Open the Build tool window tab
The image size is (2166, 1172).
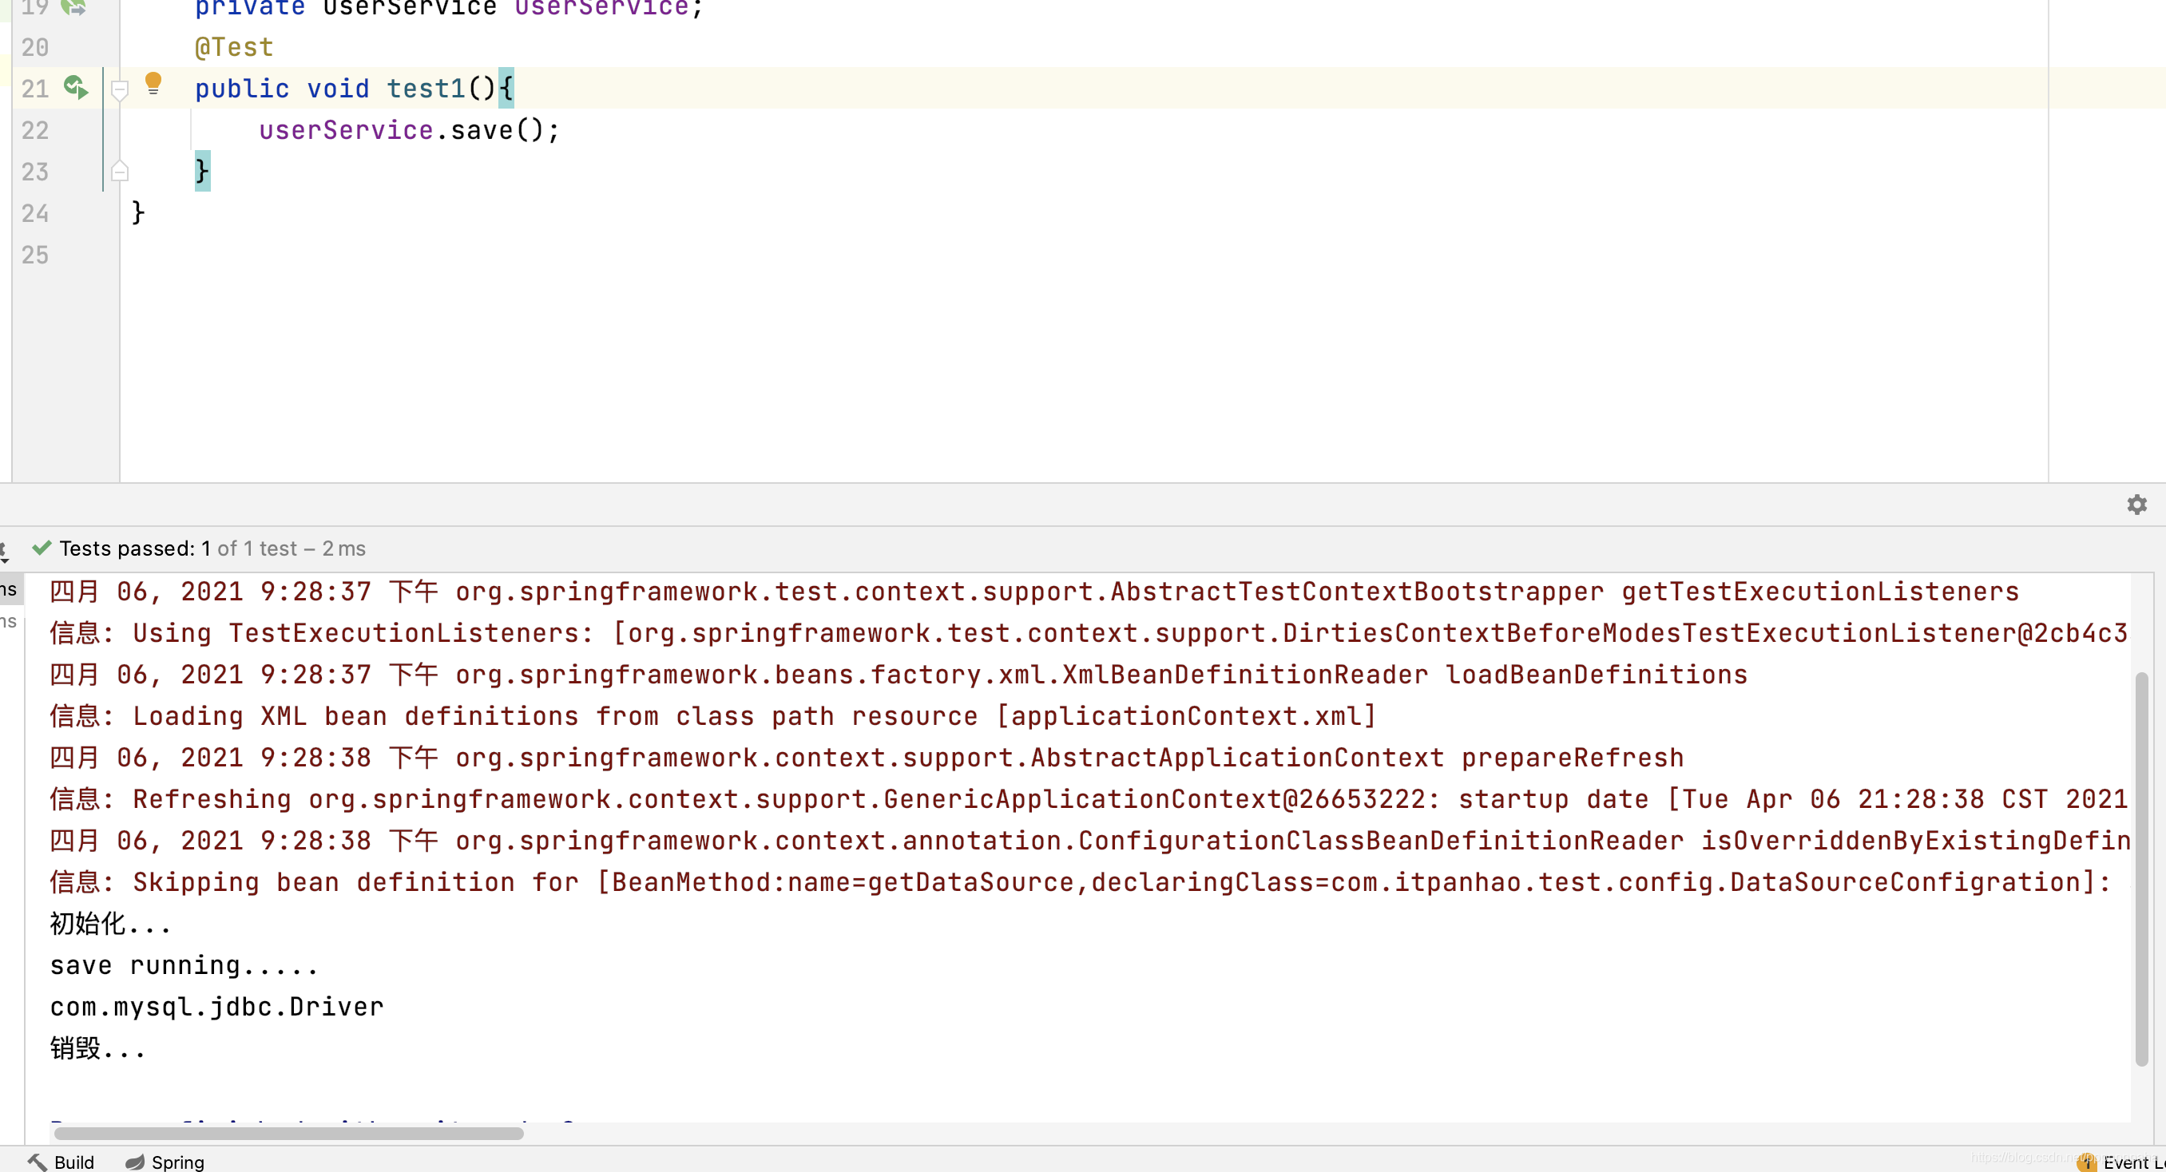[73, 1162]
